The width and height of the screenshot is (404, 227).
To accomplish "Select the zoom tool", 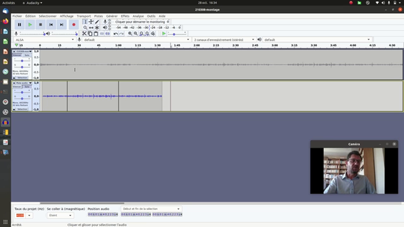I will point(85,27).
